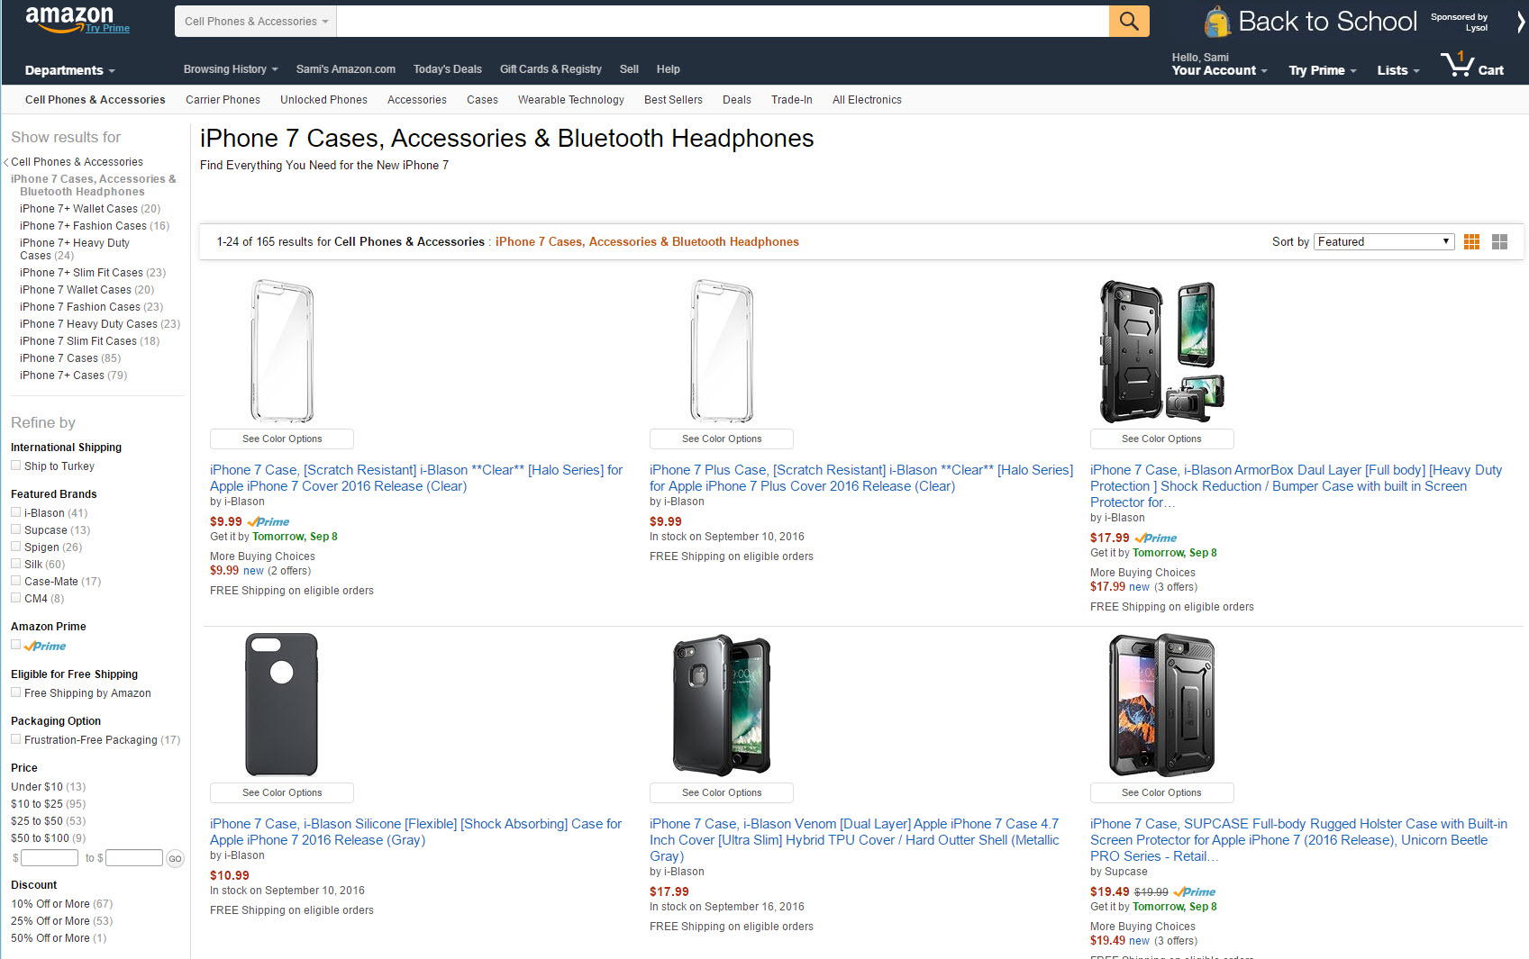Switch to the gray large-tile view icon

(1499, 241)
